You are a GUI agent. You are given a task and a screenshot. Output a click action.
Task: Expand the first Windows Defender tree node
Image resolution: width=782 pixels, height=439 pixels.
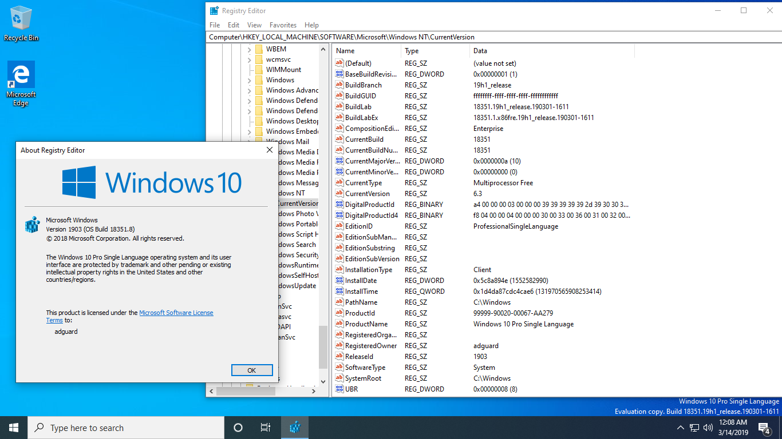pos(249,101)
